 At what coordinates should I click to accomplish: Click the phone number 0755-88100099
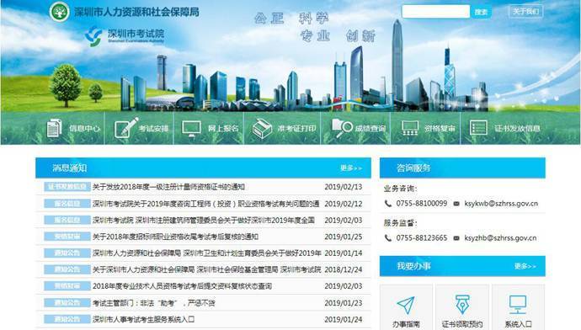(x=422, y=204)
